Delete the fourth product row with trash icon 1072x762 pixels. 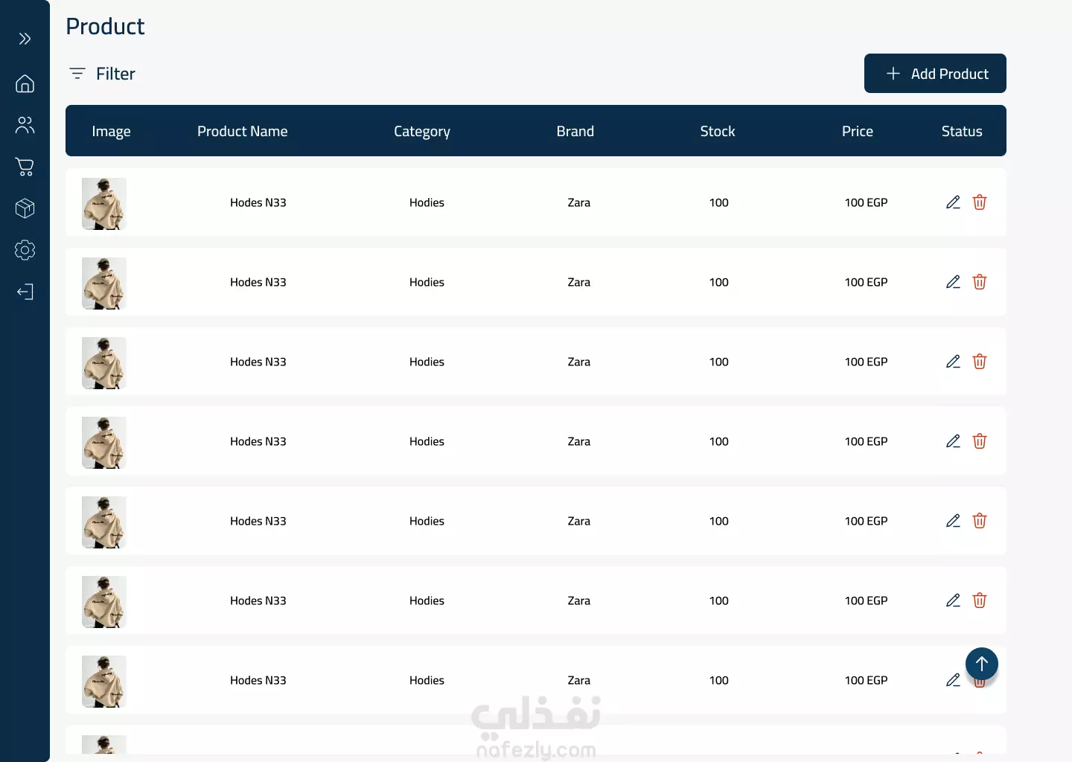coord(980,441)
